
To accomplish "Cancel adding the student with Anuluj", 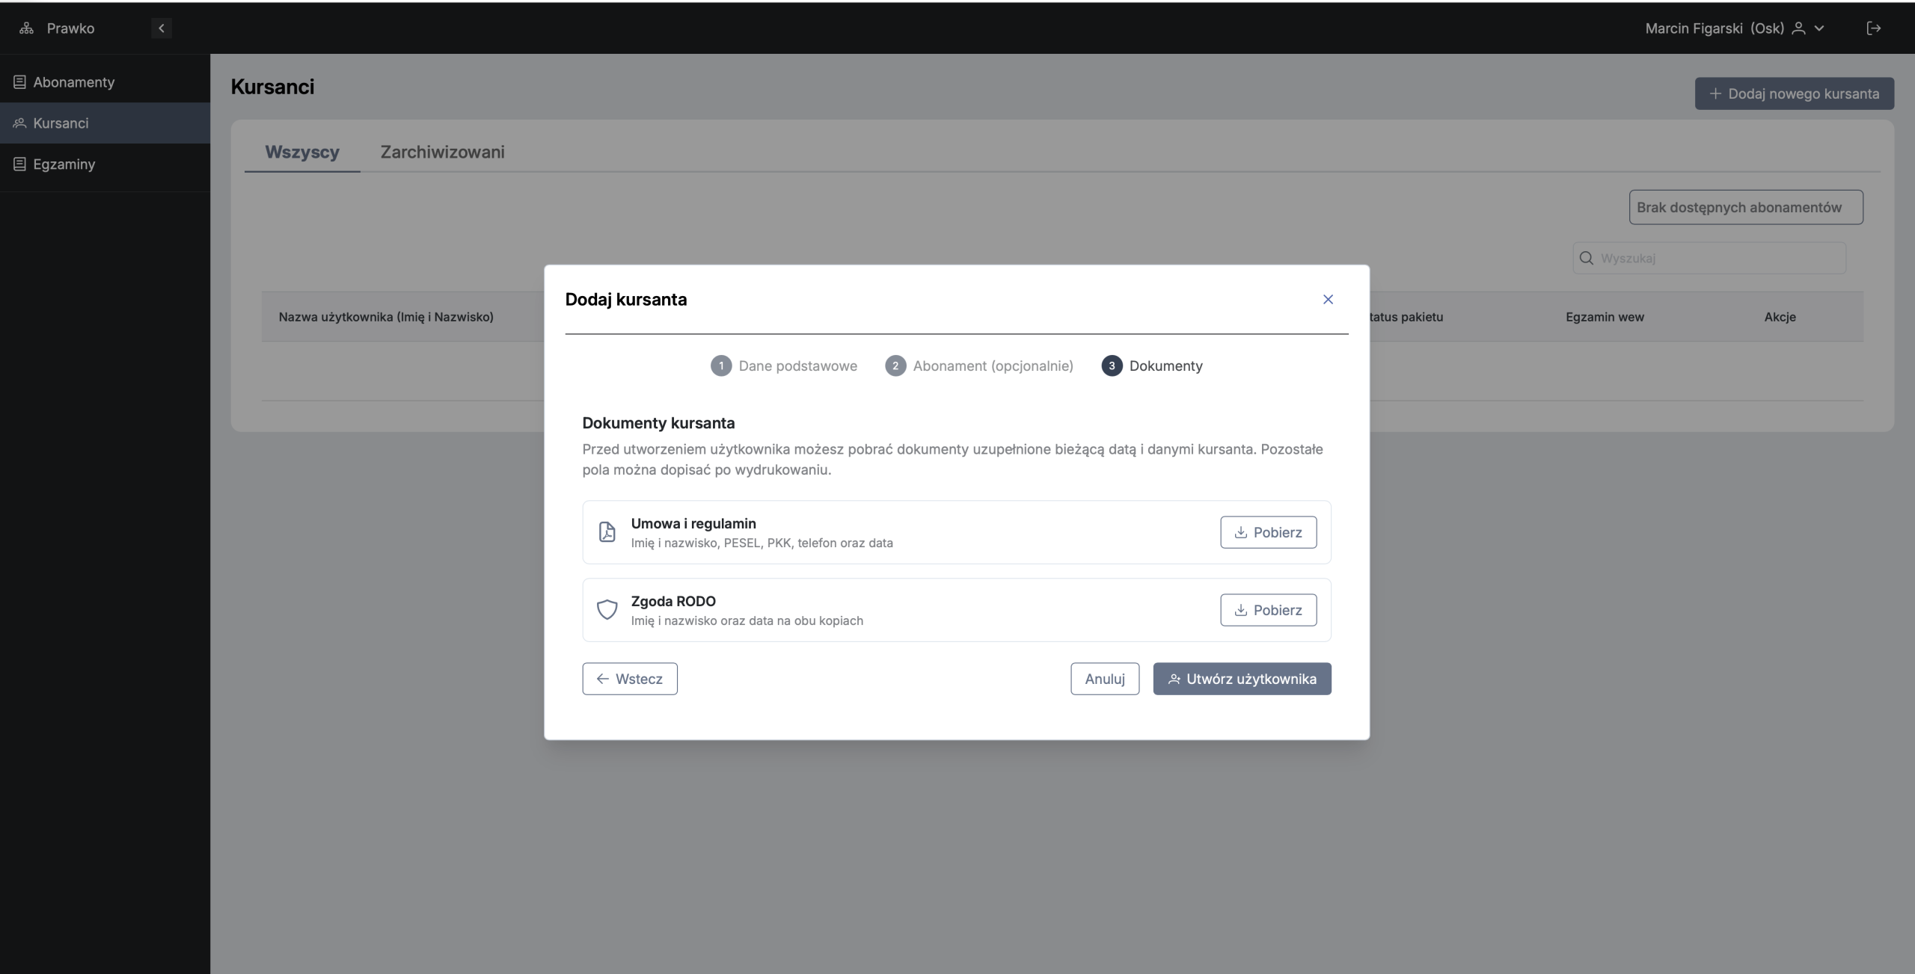I will 1105,679.
